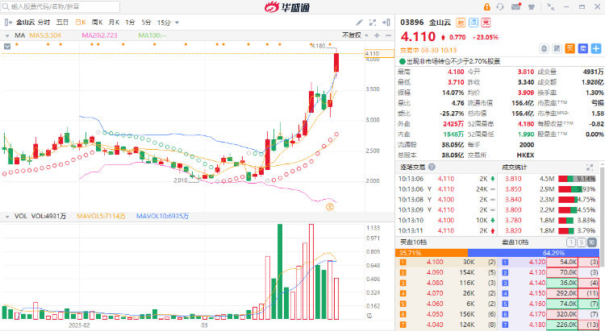Switch to 五日 five-day tab
605x331 pixels.
62,23
